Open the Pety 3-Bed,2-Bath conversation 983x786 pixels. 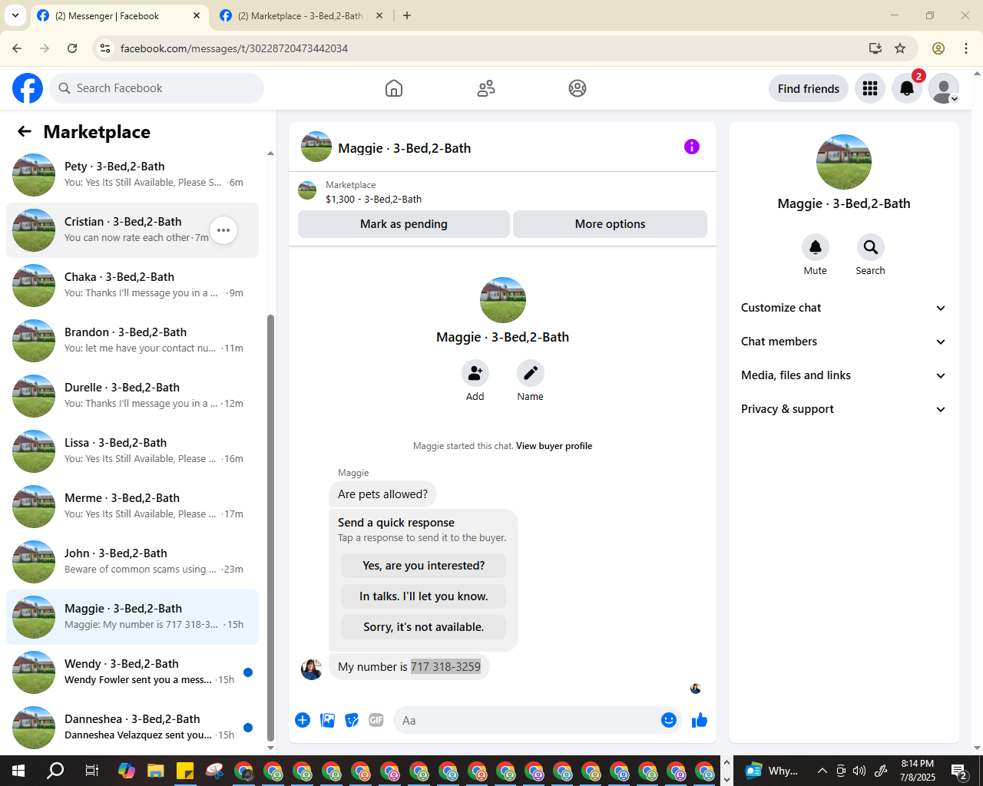[x=132, y=175]
